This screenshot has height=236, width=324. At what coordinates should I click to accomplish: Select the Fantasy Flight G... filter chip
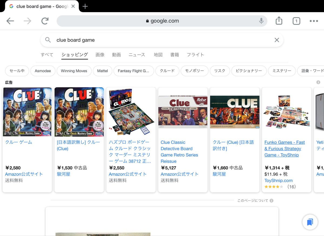click(x=134, y=71)
